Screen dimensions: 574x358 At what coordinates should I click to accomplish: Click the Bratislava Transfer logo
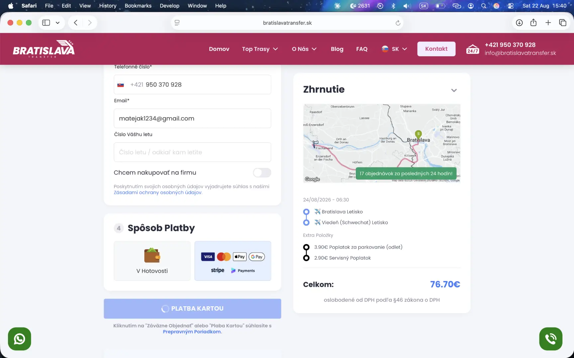pyautogui.click(x=44, y=49)
